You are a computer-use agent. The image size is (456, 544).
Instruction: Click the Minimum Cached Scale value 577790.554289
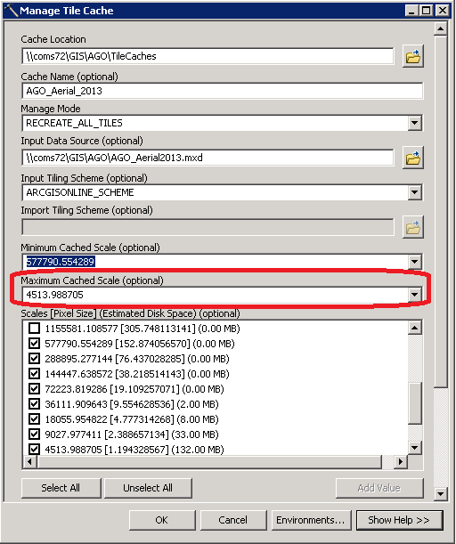(61, 262)
